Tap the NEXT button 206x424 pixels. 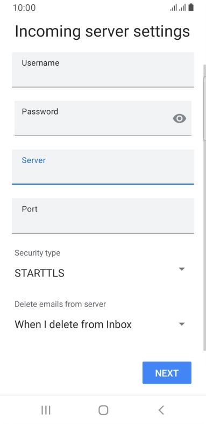tap(167, 373)
